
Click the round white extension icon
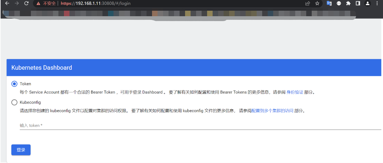pyautogui.click(x=339, y=4)
